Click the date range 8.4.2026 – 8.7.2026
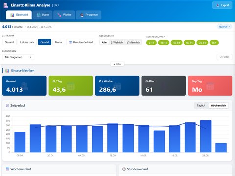 point(40,27)
